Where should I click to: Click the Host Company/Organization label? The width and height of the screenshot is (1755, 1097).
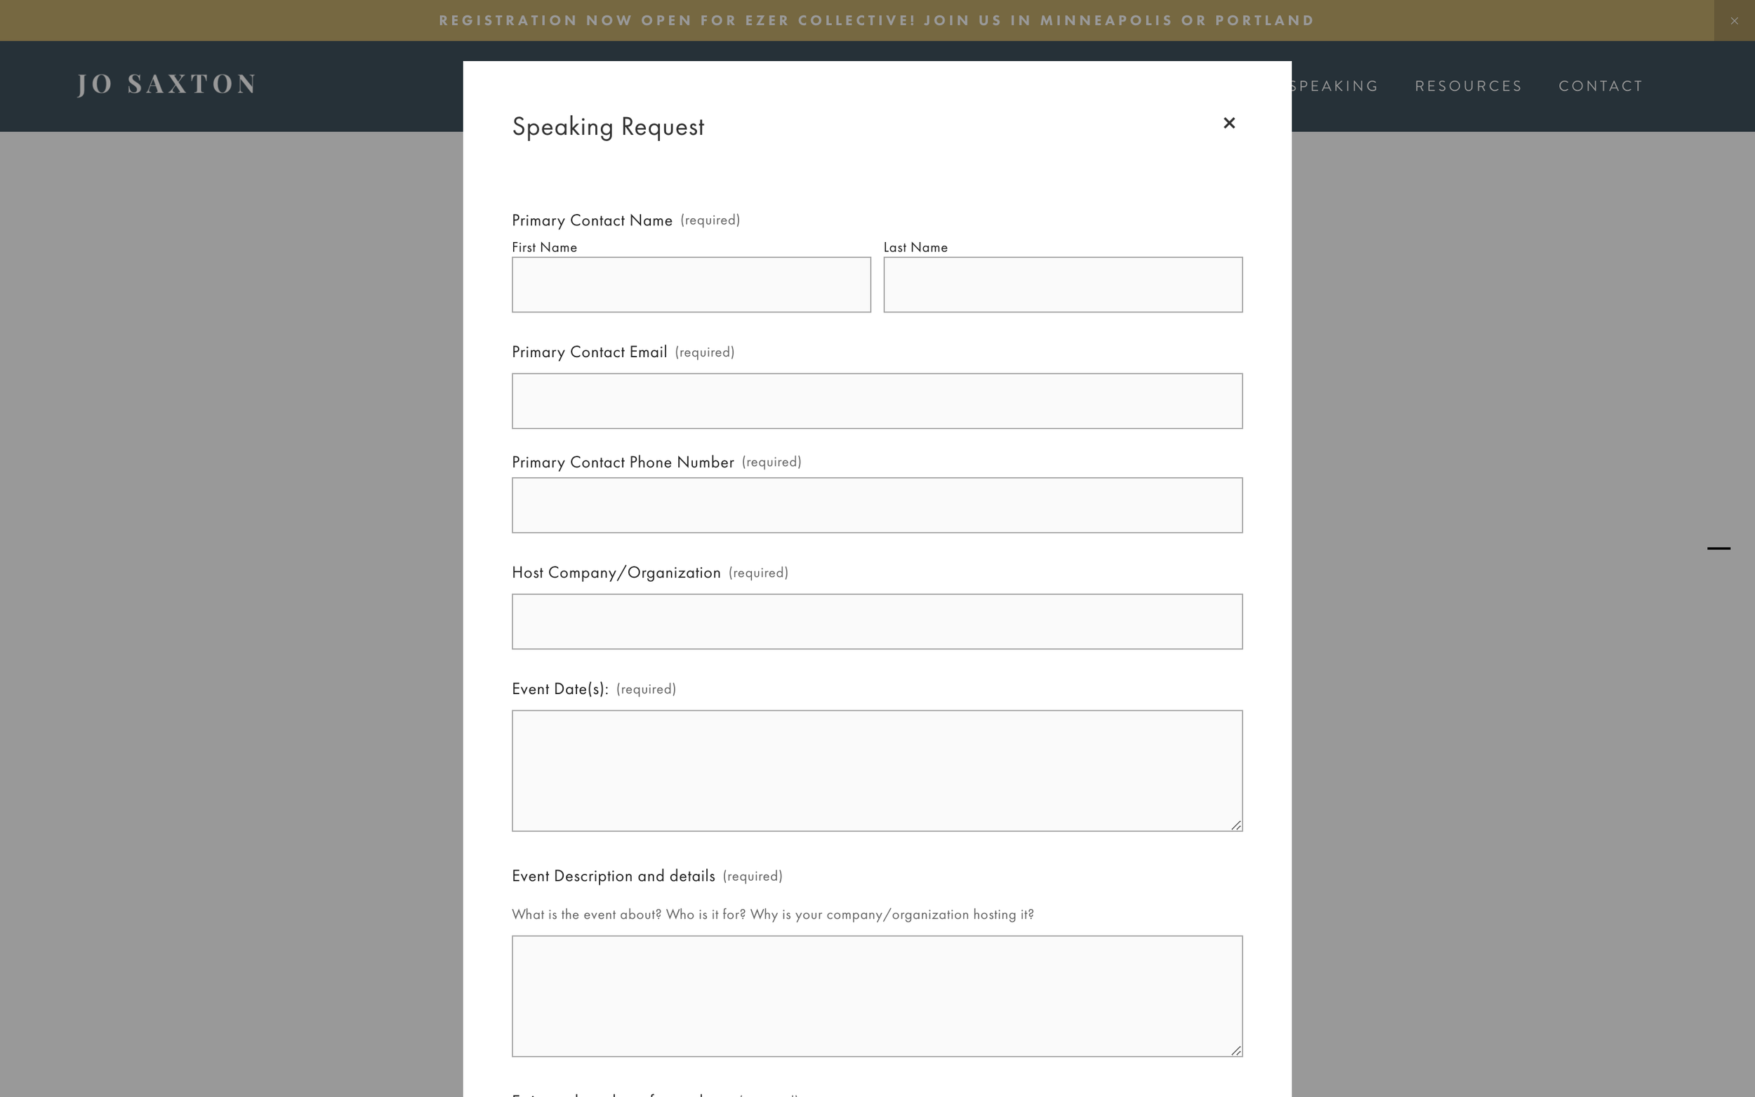[x=616, y=573]
